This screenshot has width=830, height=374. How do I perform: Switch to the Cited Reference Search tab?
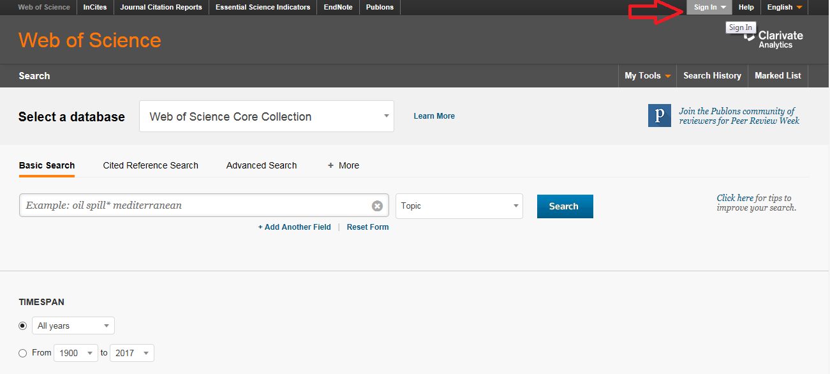pyautogui.click(x=151, y=165)
